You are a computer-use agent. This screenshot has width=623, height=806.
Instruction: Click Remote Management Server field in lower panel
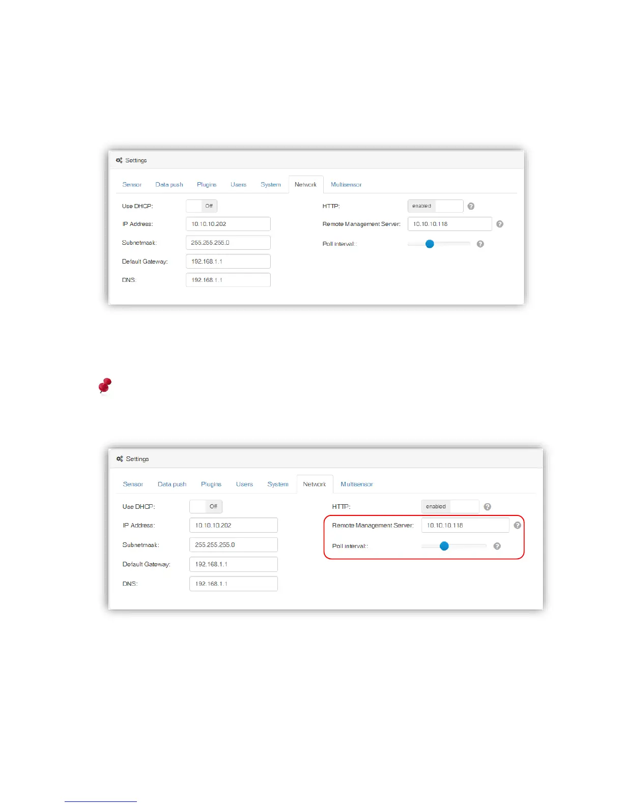point(465,525)
